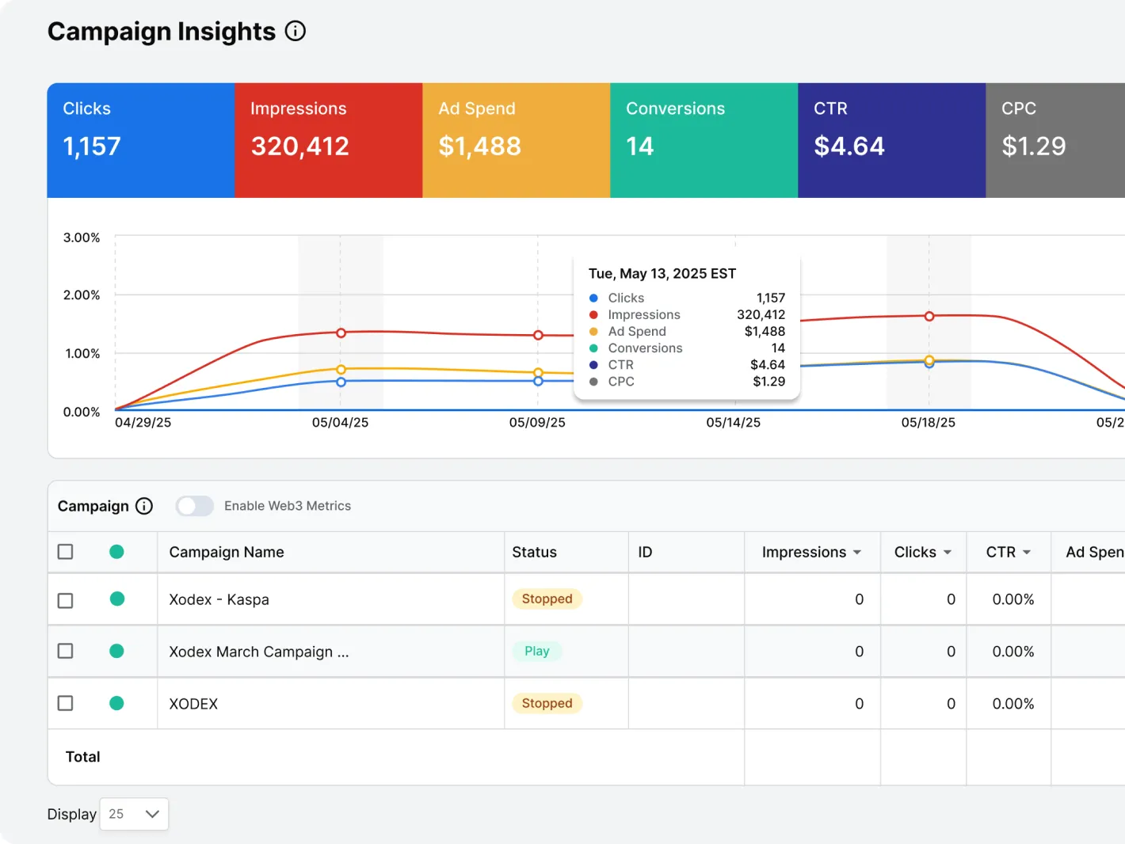Click the Campaign Name column header

click(227, 552)
